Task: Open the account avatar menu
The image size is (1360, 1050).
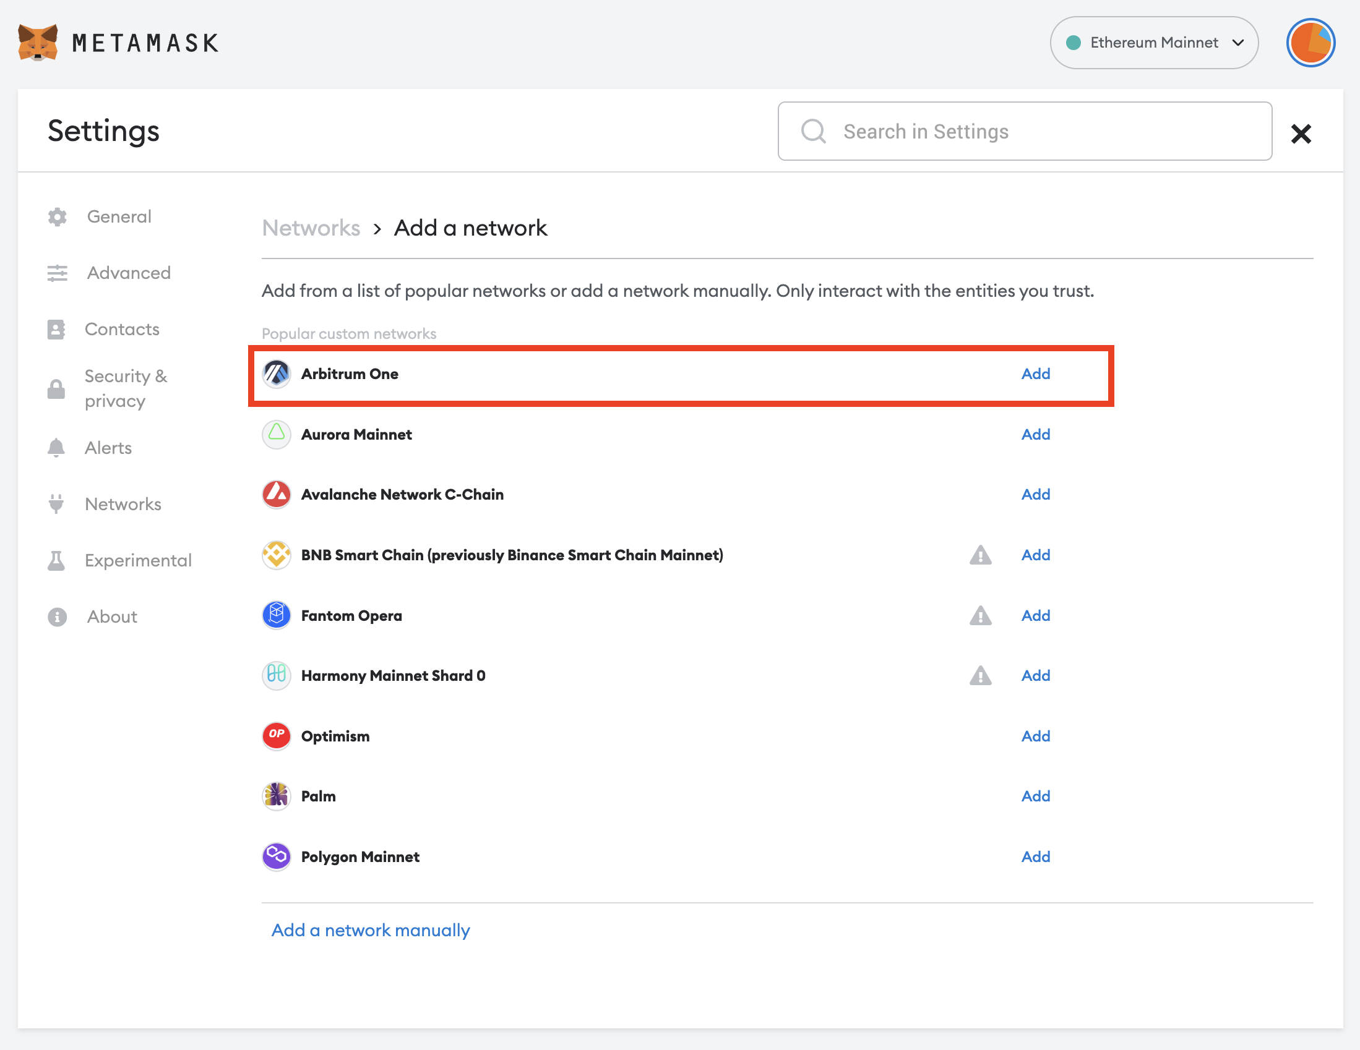Action: point(1310,42)
